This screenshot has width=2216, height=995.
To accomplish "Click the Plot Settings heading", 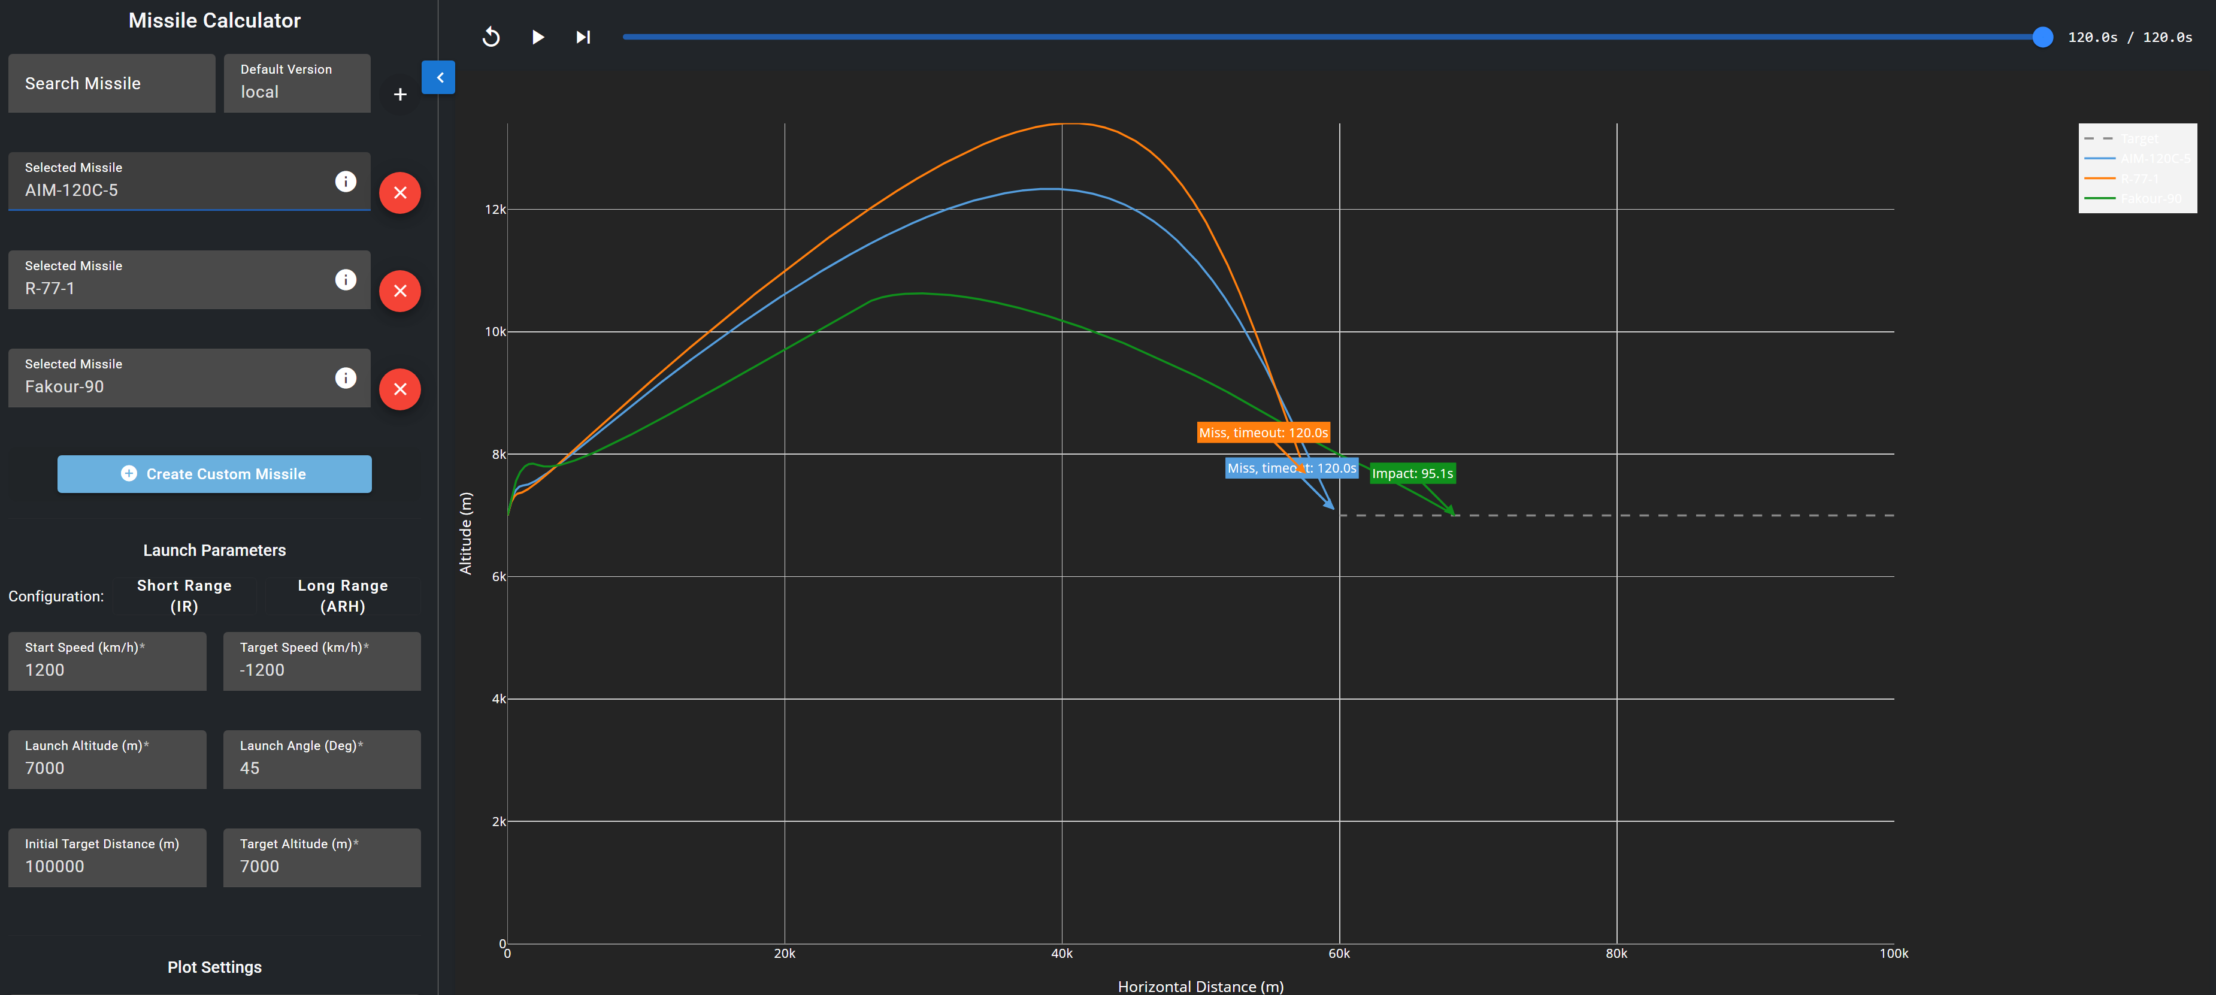I will (214, 967).
